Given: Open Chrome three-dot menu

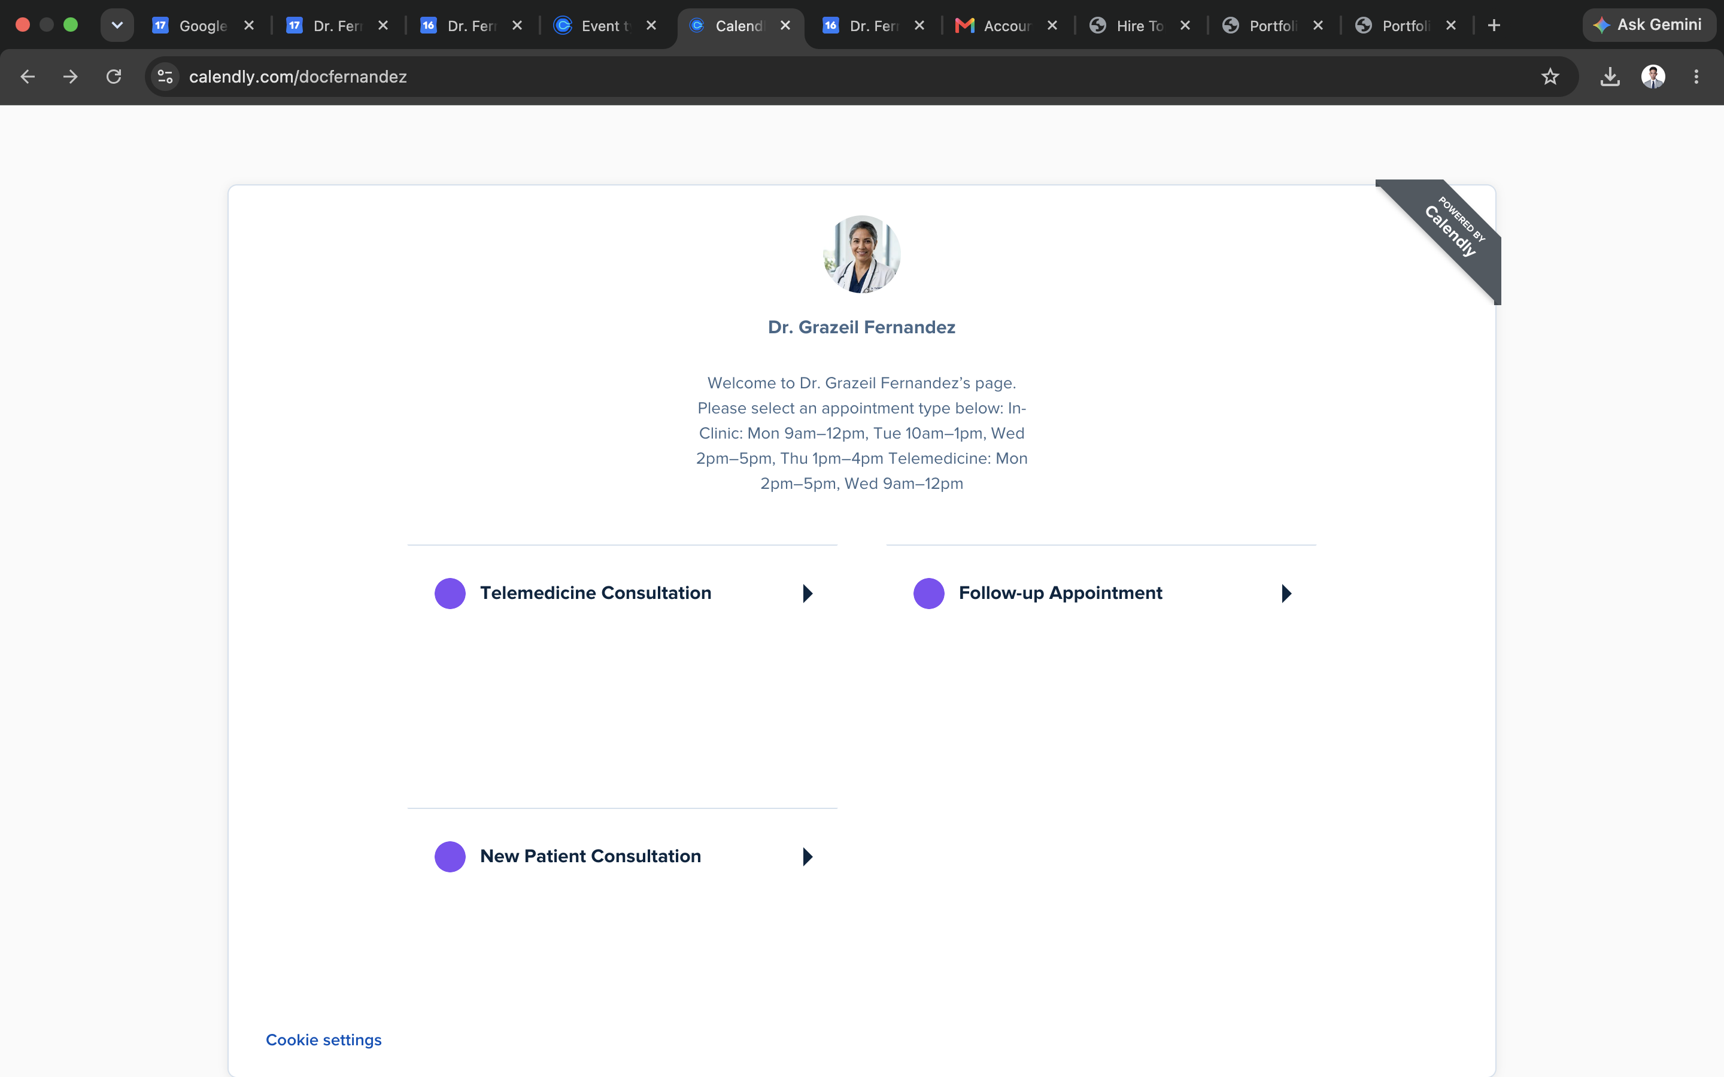Looking at the screenshot, I should click(x=1696, y=77).
